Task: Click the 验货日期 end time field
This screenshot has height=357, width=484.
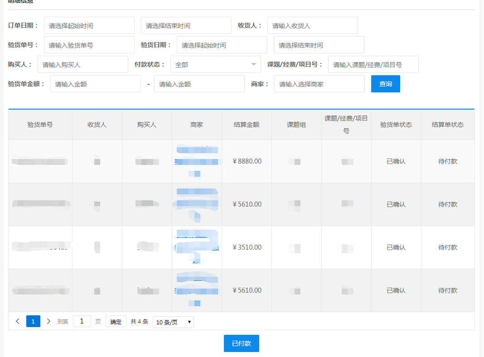Action: coord(319,45)
